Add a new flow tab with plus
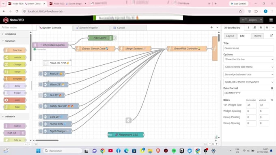This screenshot has height=155, width=276. coord(211,28)
